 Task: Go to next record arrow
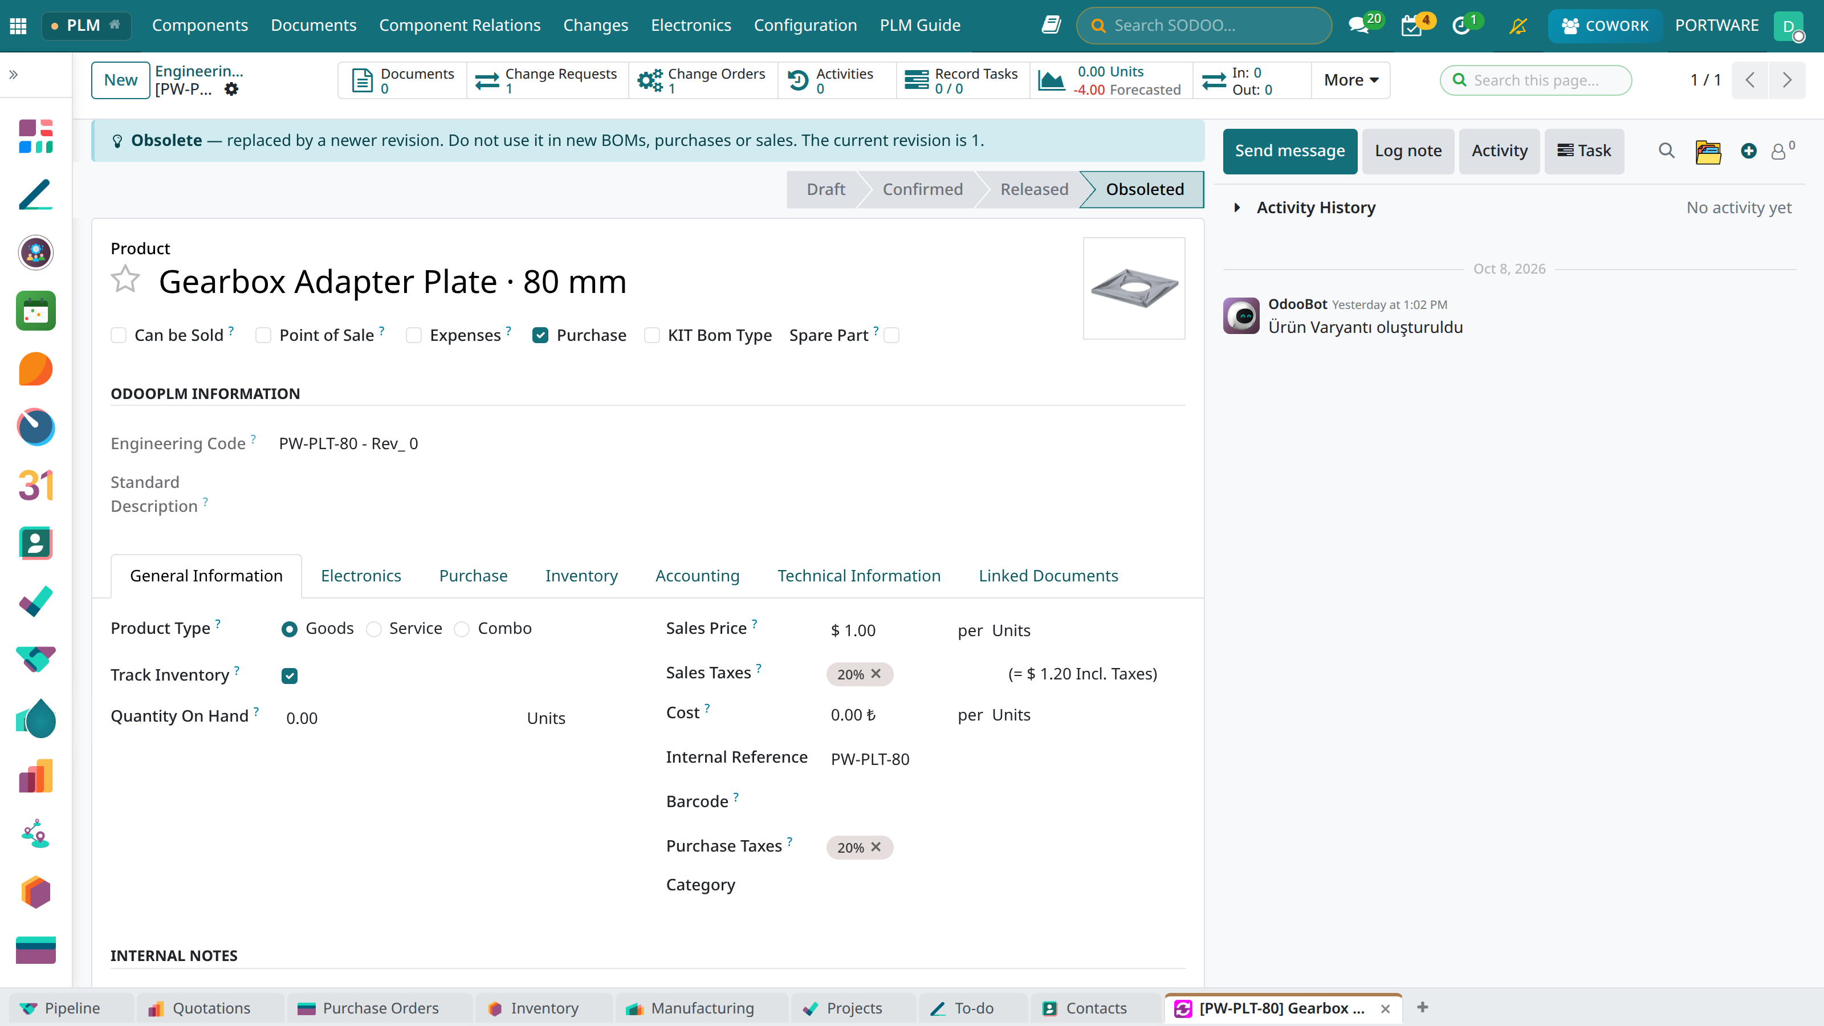point(1786,80)
